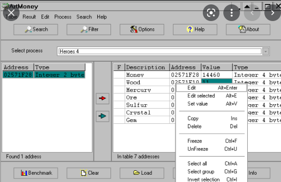Click the Help button with question mark

(x=195, y=30)
